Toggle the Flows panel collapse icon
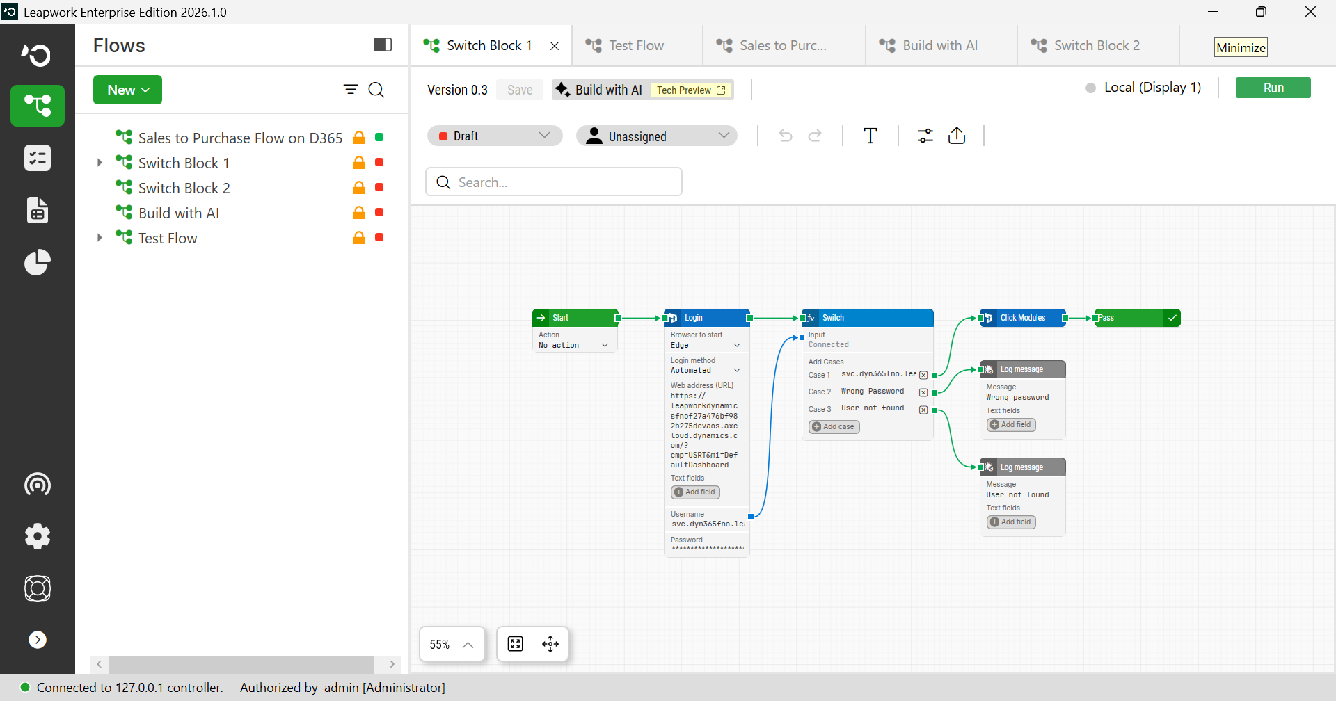Viewport: 1336px width, 701px height. tap(383, 45)
